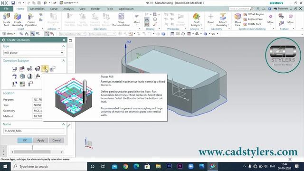Viewport: 304px width, 171px height.
Task: Open the File menu
Action: 6,9
